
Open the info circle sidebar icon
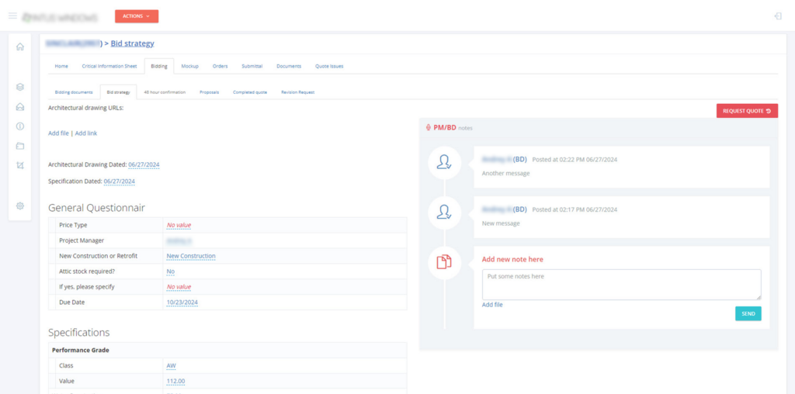pos(20,126)
